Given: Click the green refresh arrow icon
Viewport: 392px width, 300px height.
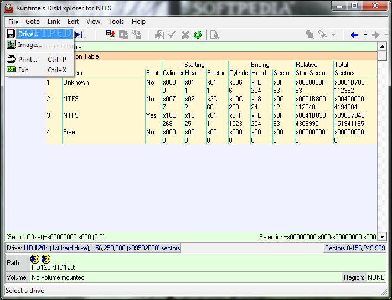Looking at the screenshot, I should (198, 35).
